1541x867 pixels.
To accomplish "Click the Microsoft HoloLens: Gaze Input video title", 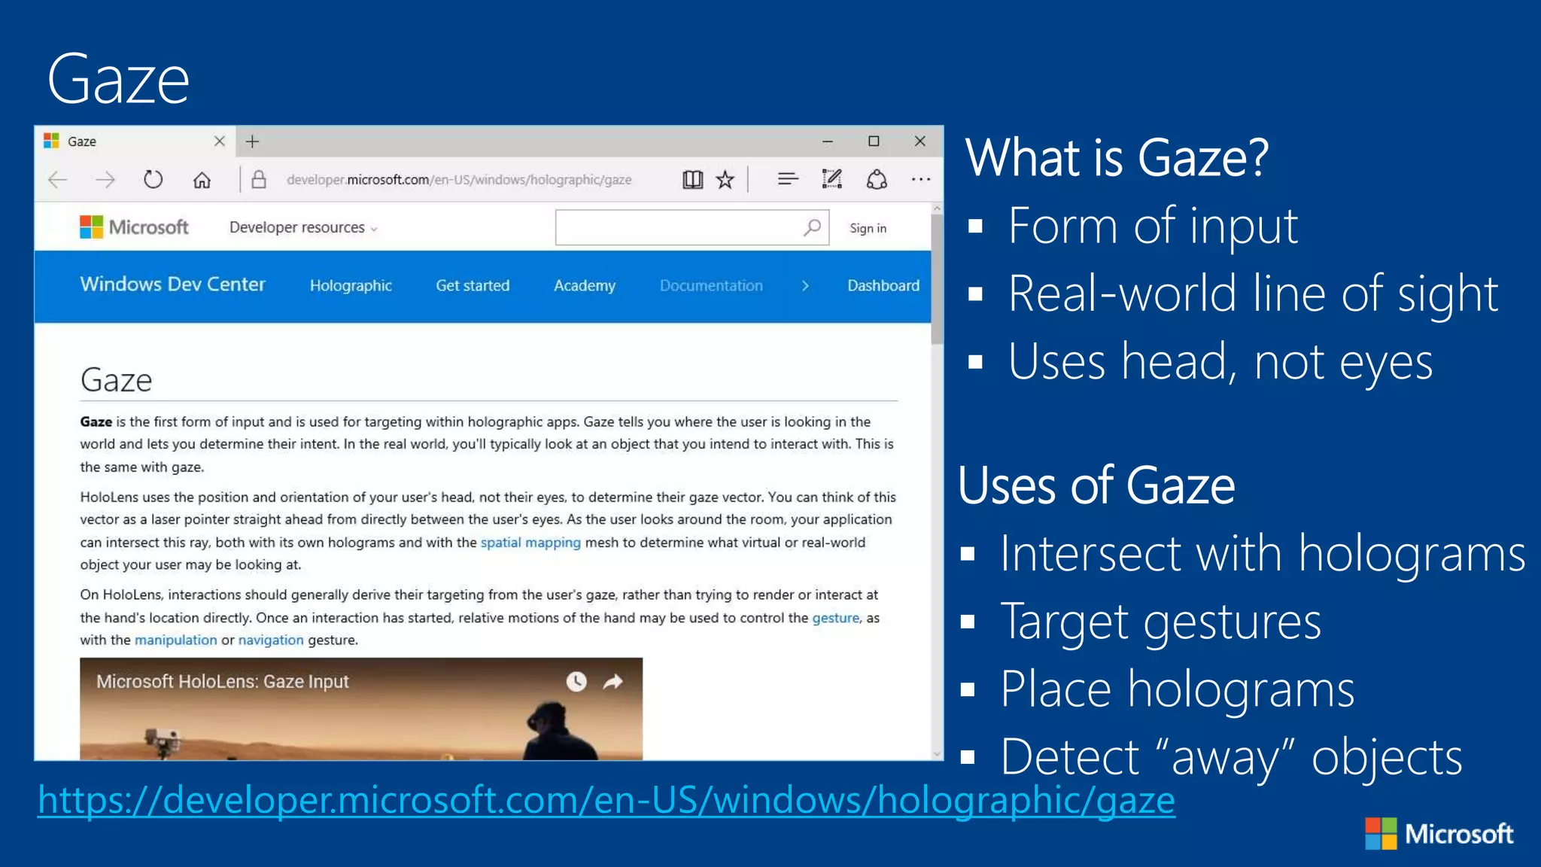I will click(223, 682).
